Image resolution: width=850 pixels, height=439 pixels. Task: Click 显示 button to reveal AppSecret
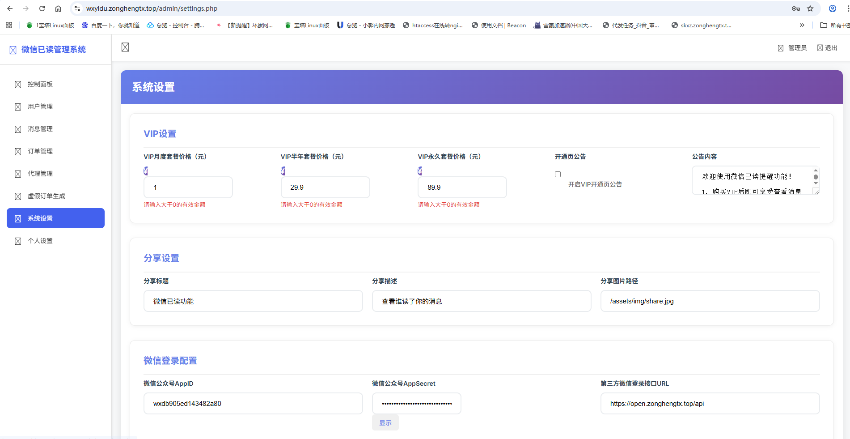coord(385,423)
